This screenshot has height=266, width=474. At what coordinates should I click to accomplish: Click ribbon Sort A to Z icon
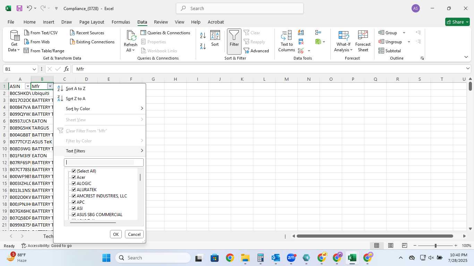(203, 35)
